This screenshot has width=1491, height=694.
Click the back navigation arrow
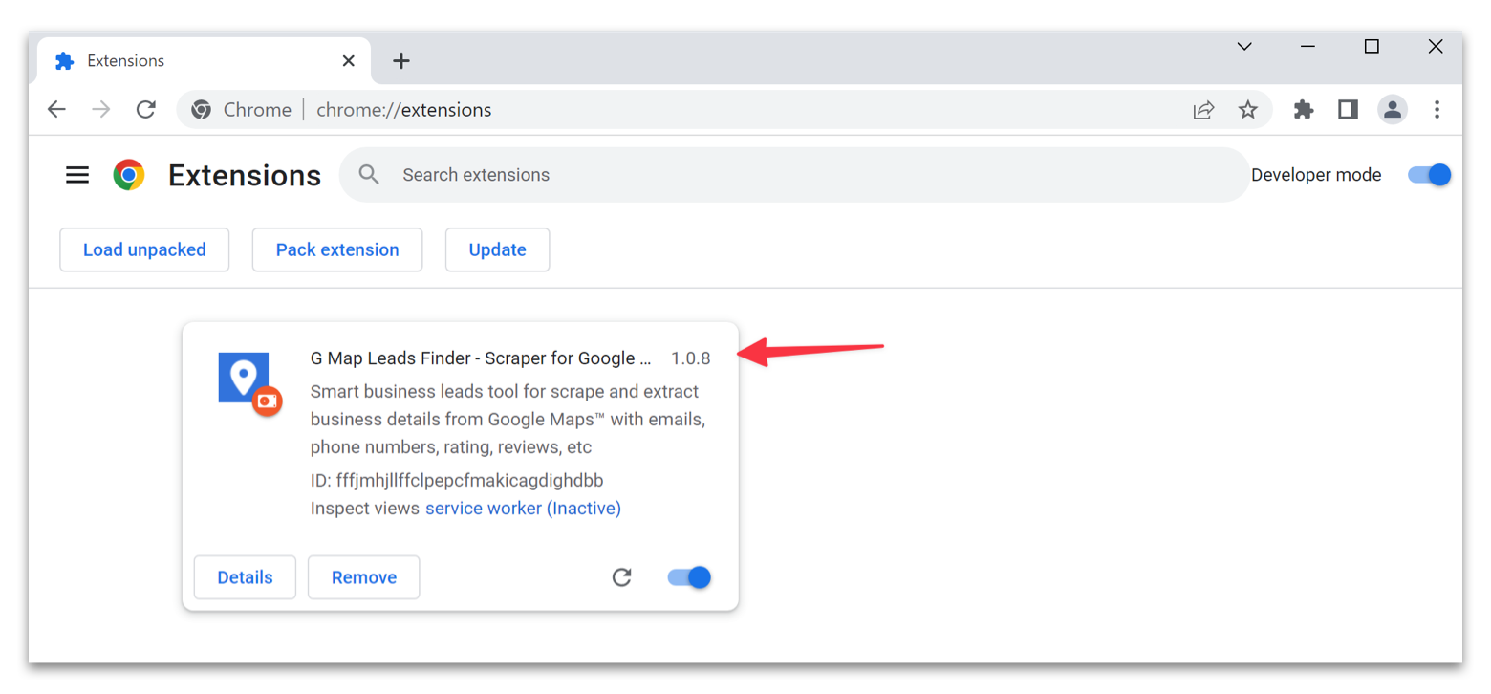56,109
